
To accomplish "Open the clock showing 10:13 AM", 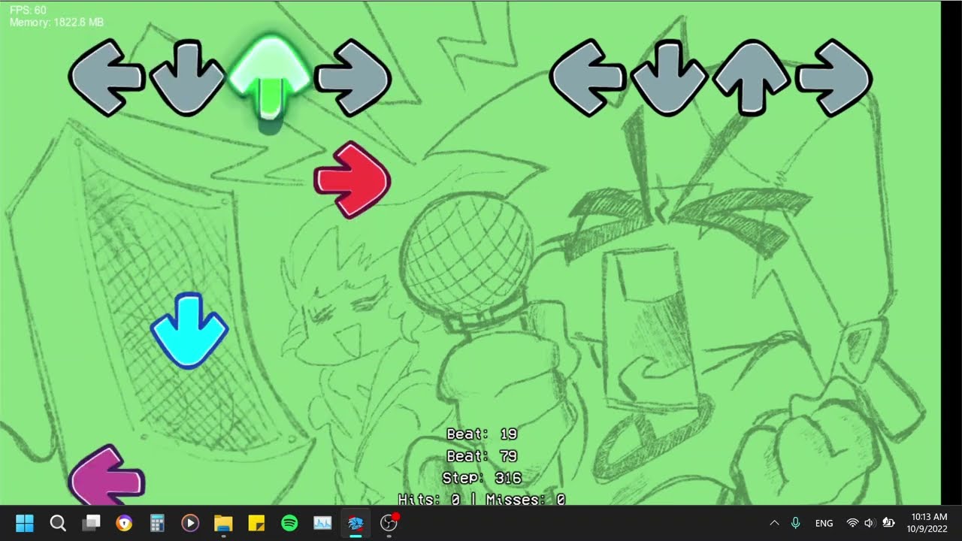I will click(x=929, y=523).
